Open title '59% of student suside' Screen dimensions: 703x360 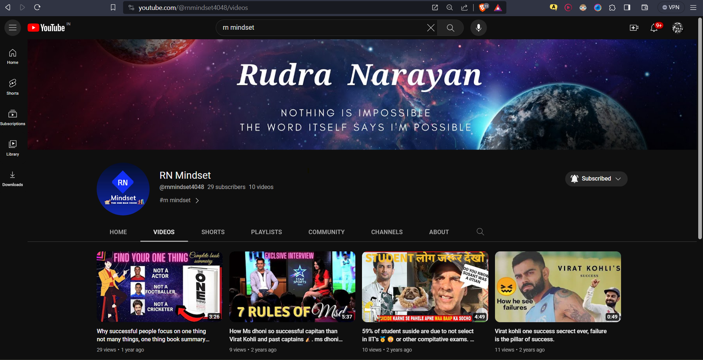(418, 335)
